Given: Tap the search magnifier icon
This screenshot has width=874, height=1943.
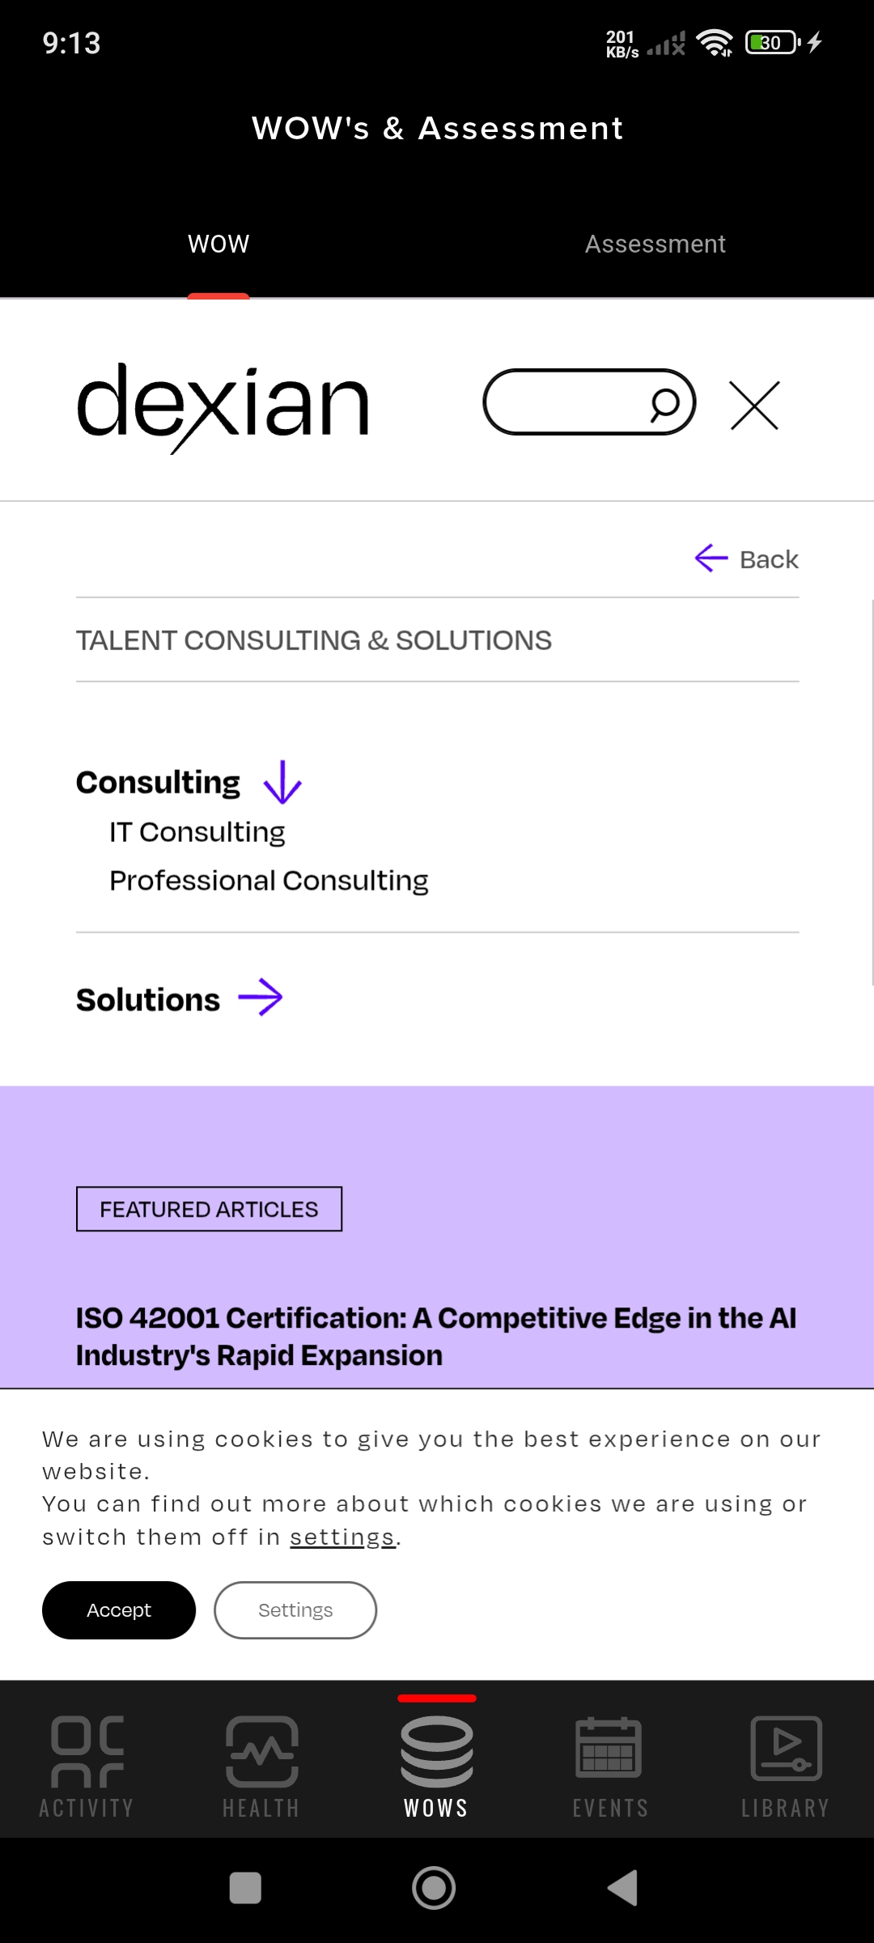Looking at the screenshot, I should click(665, 403).
